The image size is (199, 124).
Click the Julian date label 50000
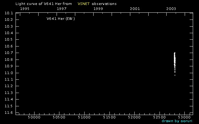coord(34,117)
